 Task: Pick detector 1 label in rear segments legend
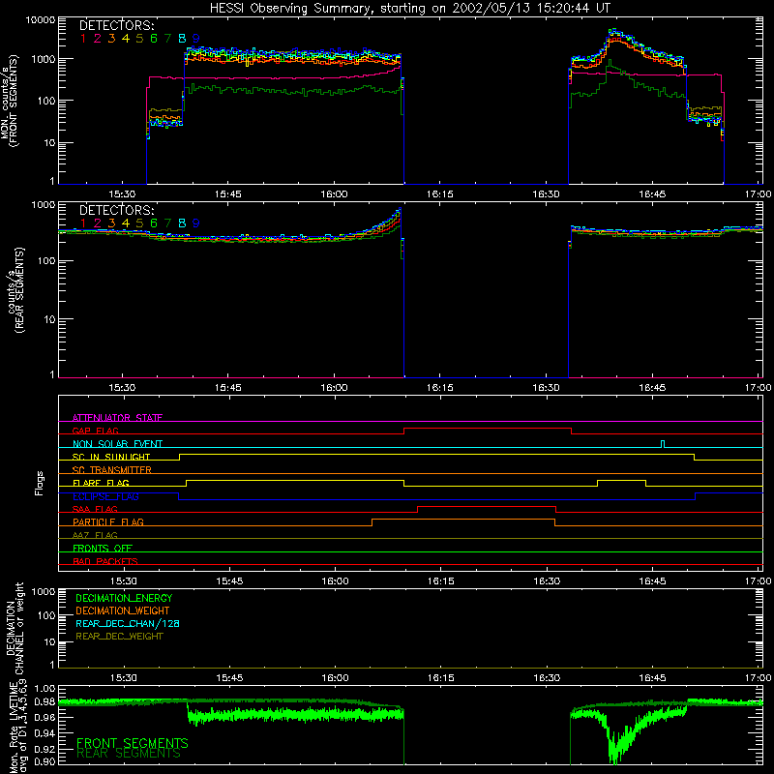pyautogui.click(x=83, y=223)
